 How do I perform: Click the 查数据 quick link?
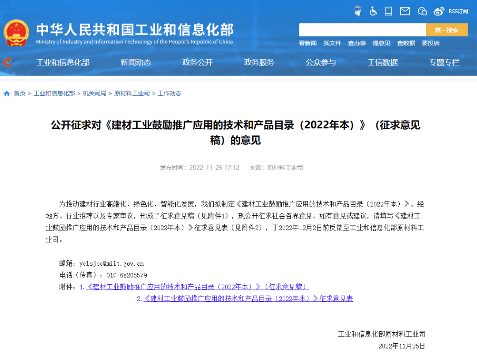coord(406,43)
